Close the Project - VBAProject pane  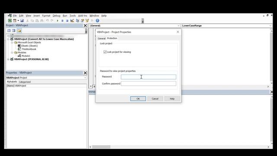(x=85, y=26)
